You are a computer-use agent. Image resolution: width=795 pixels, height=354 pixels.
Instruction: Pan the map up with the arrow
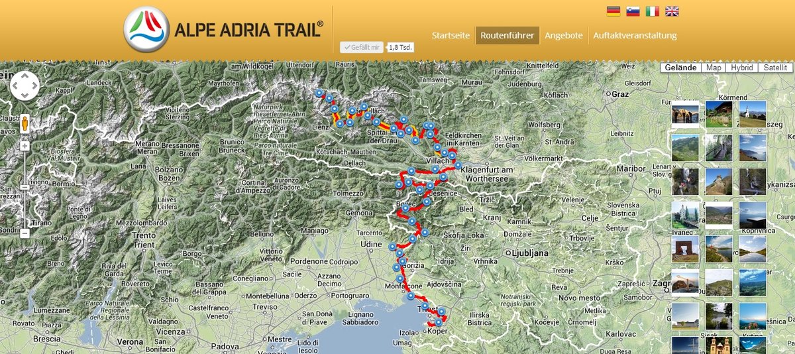25,76
